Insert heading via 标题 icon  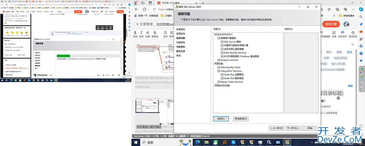click(x=148, y=34)
